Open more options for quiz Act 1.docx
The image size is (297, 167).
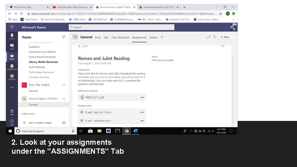pyautogui.click(x=142, y=112)
